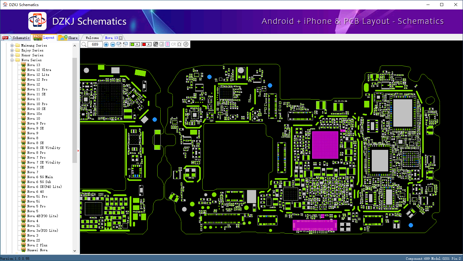This screenshot has width=463, height=261.
Task: Click the magnifier search icon beside component number
Action: coord(84,44)
